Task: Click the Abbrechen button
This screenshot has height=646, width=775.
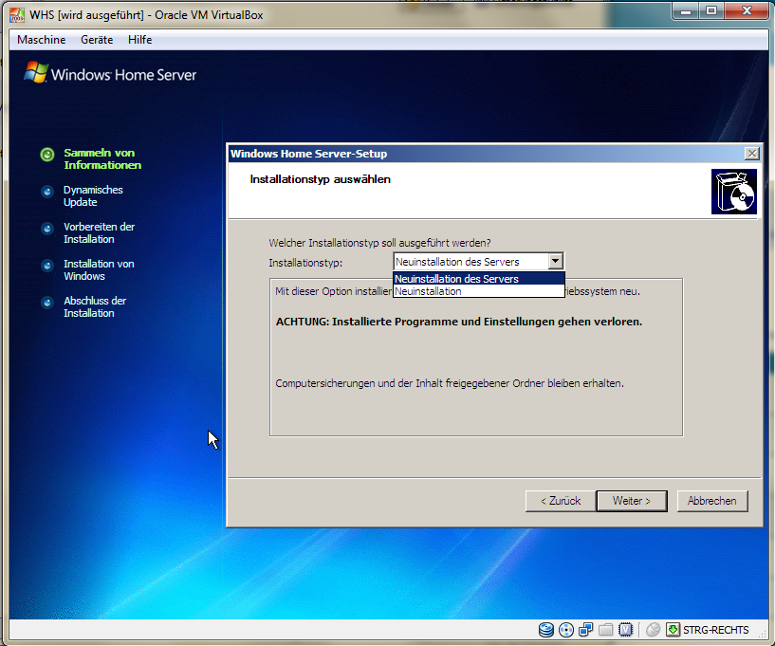Action: coord(711,501)
